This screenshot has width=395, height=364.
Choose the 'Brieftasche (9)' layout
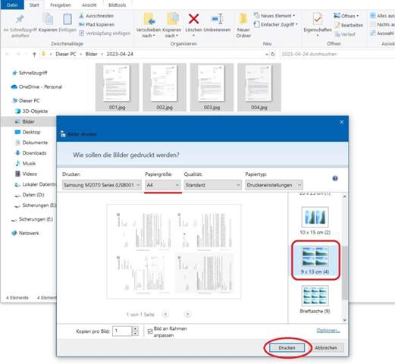(315, 300)
